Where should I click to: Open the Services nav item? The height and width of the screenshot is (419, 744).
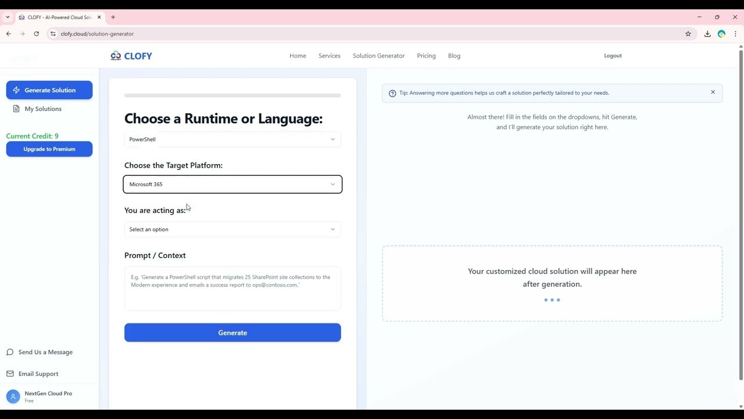click(330, 56)
